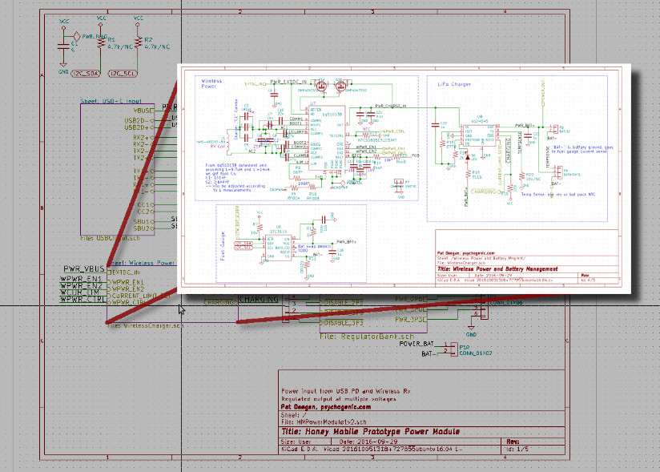Select the WCUR_LIM net label
The image size is (660, 472).
pyautogui.click(x=80, y=292)
